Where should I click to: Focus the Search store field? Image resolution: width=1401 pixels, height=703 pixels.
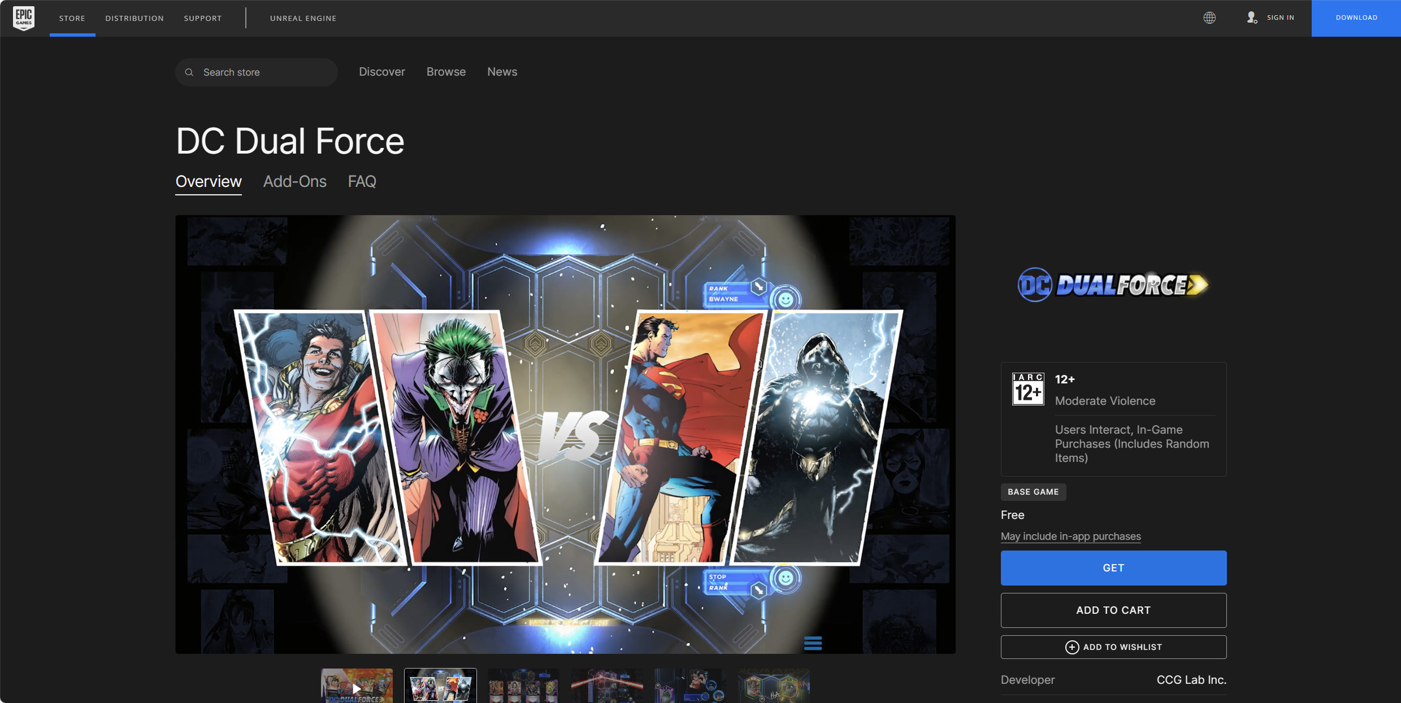[257, 72]
